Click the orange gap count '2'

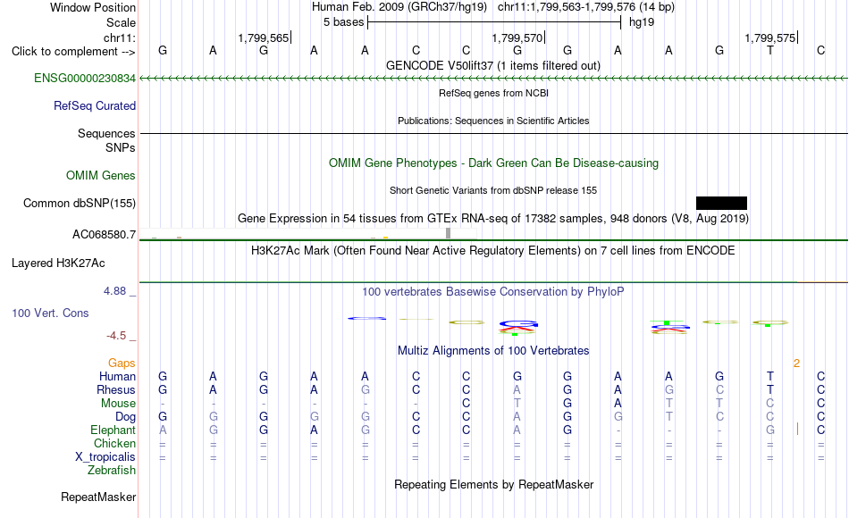pyautogui.click(x=796, y=363)
